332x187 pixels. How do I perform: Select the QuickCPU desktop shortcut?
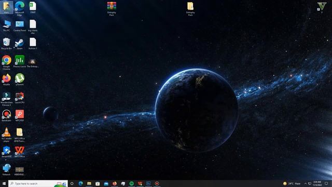coord(20,98)
